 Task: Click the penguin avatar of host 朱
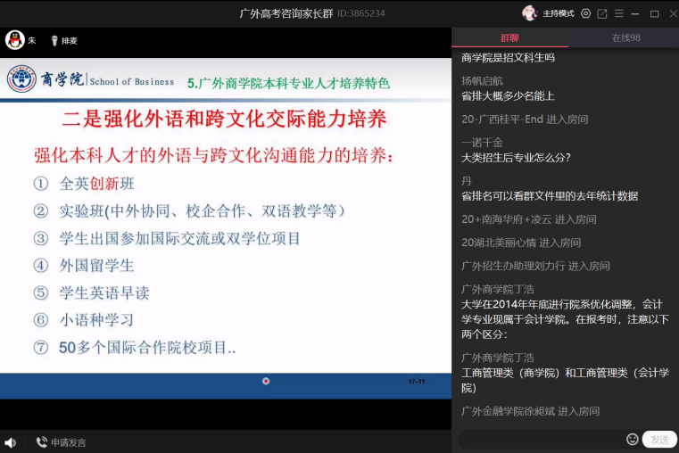tap(15, 40)
